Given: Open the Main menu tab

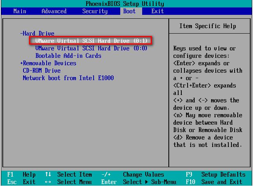Looking at the screenshot, I should (x=20, y=11).
